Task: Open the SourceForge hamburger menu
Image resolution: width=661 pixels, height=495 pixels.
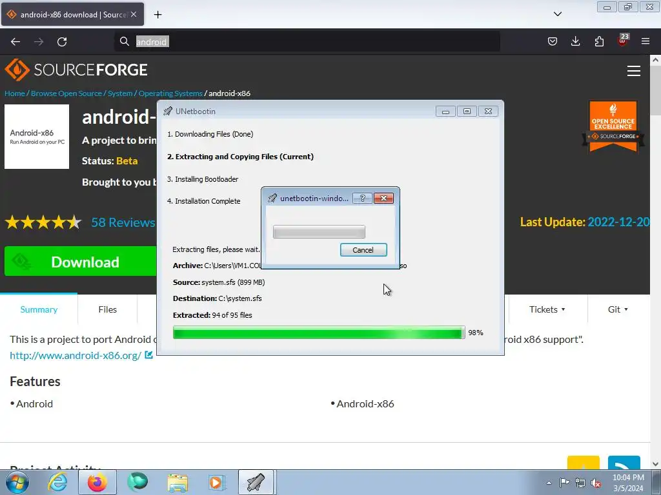Action: tap(634, 71)
